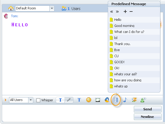Add new predefined message with plus
Image resolution: width=165 pixels, height=124 pixels.
pyautogui.click(x=125, y=11)
